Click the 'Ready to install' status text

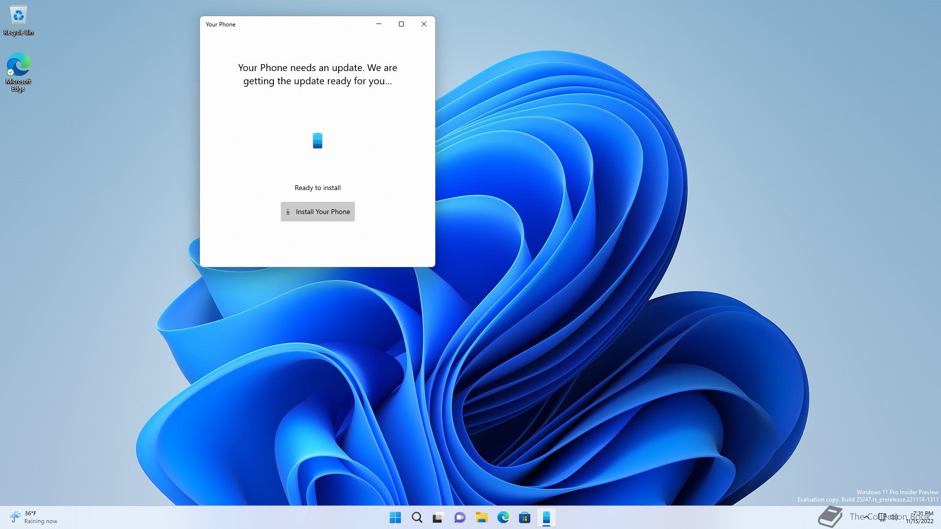(318, 188)
